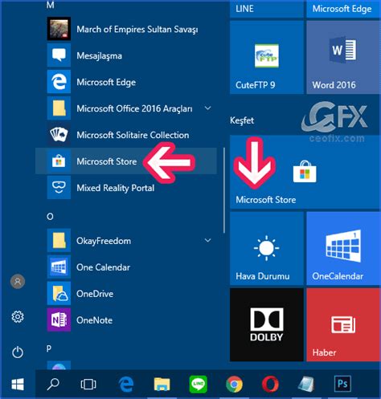Open the Microsoft Store wide tile
The height and width of the screenshot is (399, 381).
pos(305,172)
